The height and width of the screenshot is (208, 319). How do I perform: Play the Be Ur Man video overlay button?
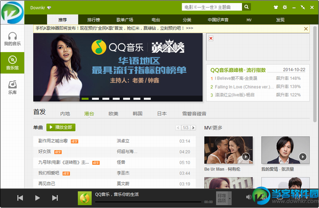[246, 157]
